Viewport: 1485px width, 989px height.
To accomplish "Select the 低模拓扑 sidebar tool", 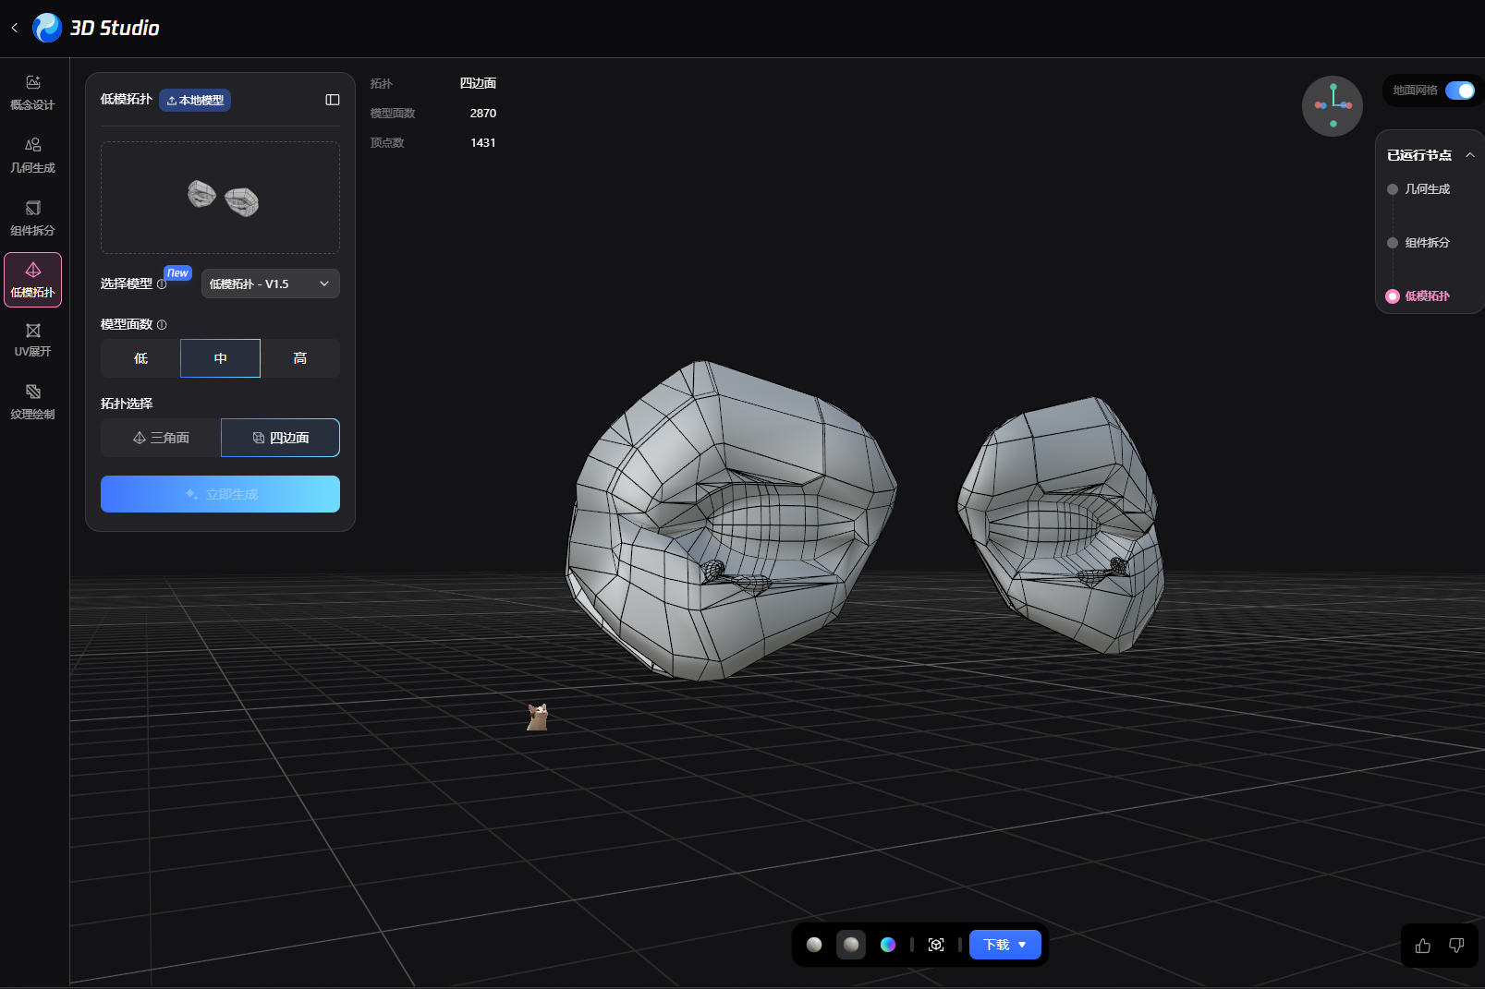I will click(x=32, y=280).
